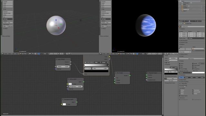Click Alpha output socket of ColorRamp node
The image size is (206, 116).
coord(109,59)
